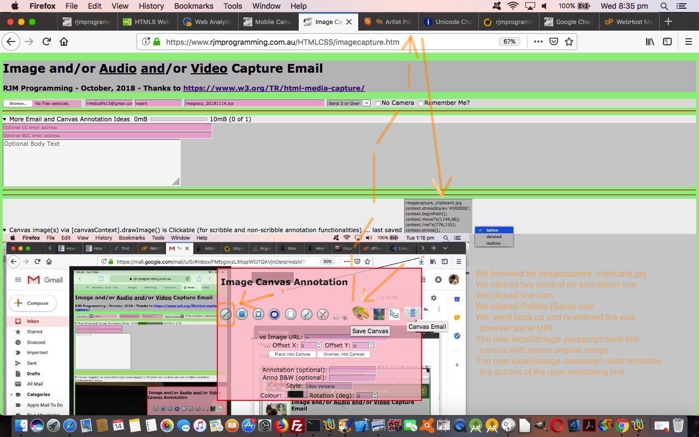Show site information icon in address bar

tap(146, 42)
